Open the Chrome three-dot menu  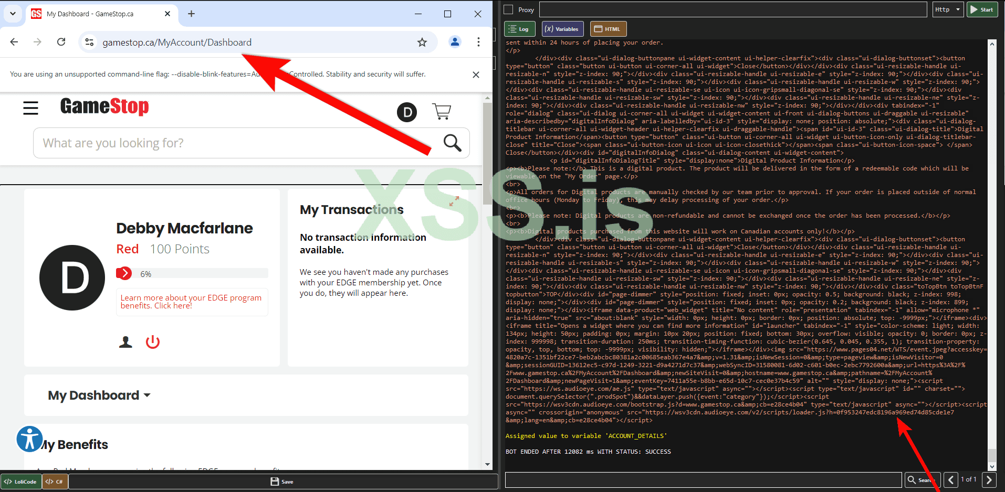(478, 42)
